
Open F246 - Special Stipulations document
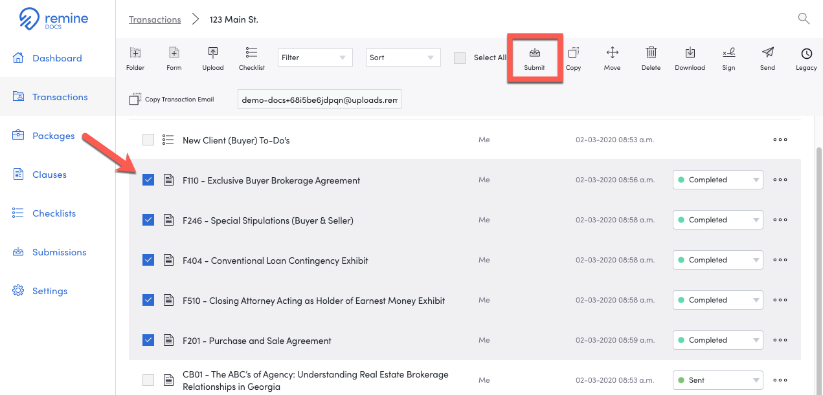(x=268, y=220)
